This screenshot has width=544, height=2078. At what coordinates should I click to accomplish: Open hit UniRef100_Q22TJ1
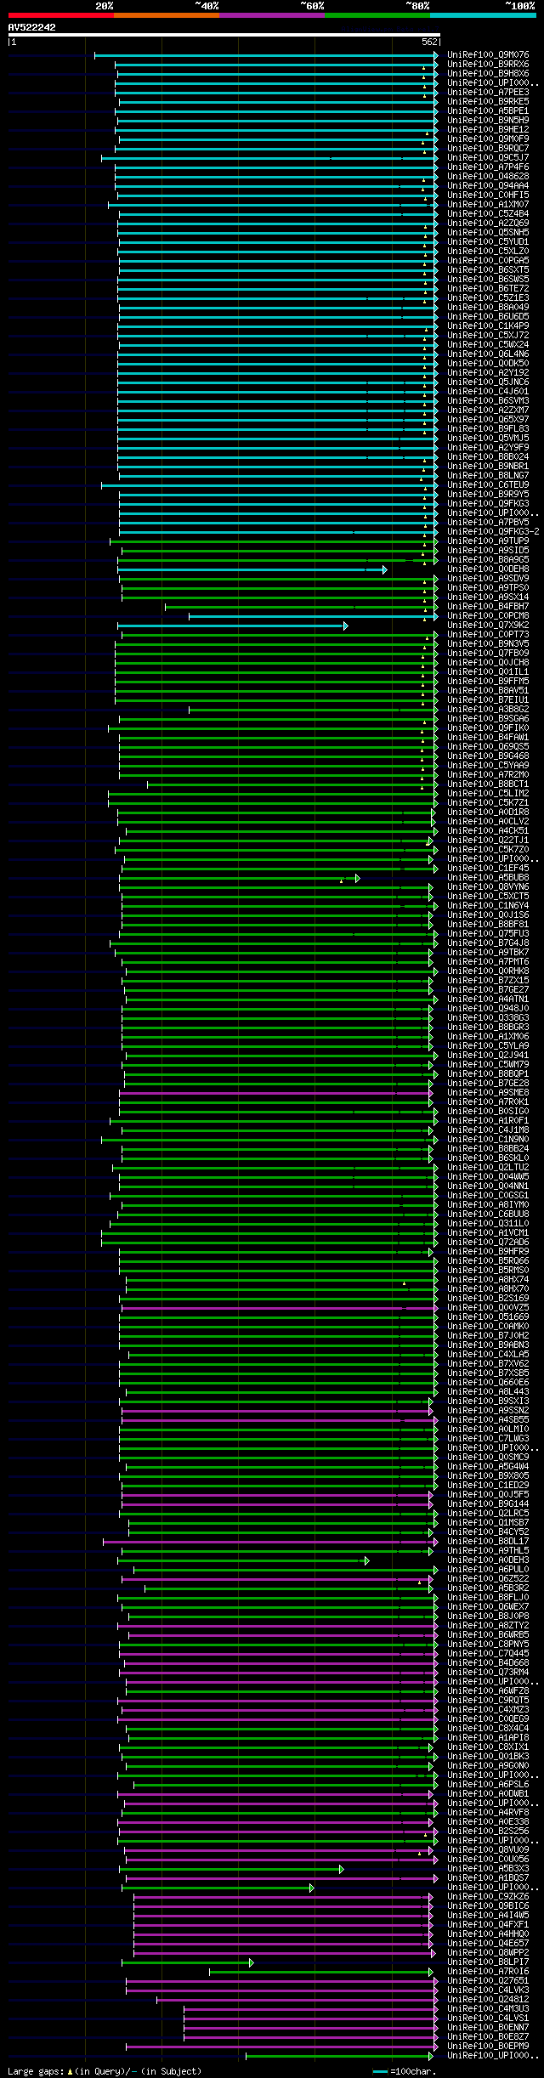point(488,841)
